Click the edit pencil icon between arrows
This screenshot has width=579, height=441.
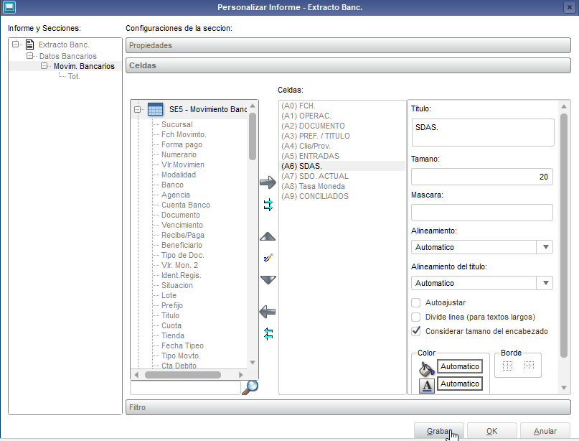(x=268, y=258)
